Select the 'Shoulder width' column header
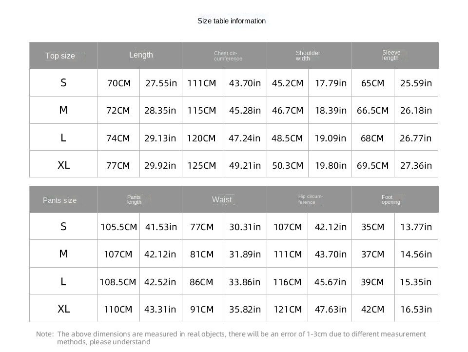 [308, 56]
